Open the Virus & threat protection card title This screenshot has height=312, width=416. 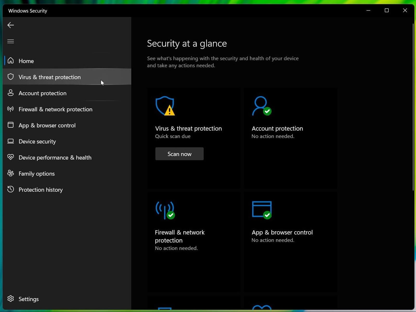(x=188, y=128)
